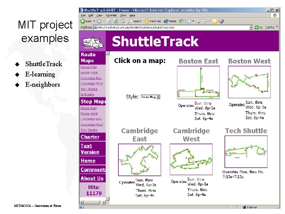The width and height of the screenshot is (285, 214).
Task: Click the Stop Maps sidebar heading
Action: [93, 101]
